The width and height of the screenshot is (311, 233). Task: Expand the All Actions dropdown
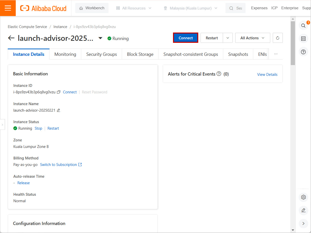252,38
